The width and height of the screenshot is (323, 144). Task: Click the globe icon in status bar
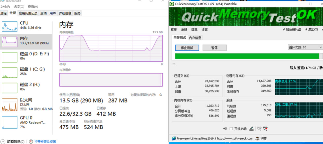click(x=174, y=138)
